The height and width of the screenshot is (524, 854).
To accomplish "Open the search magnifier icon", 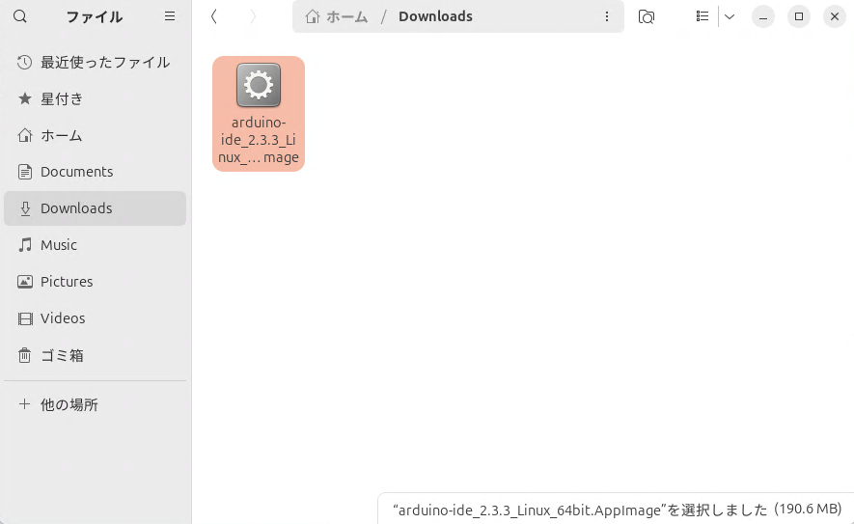I will [x=20, y=16].
